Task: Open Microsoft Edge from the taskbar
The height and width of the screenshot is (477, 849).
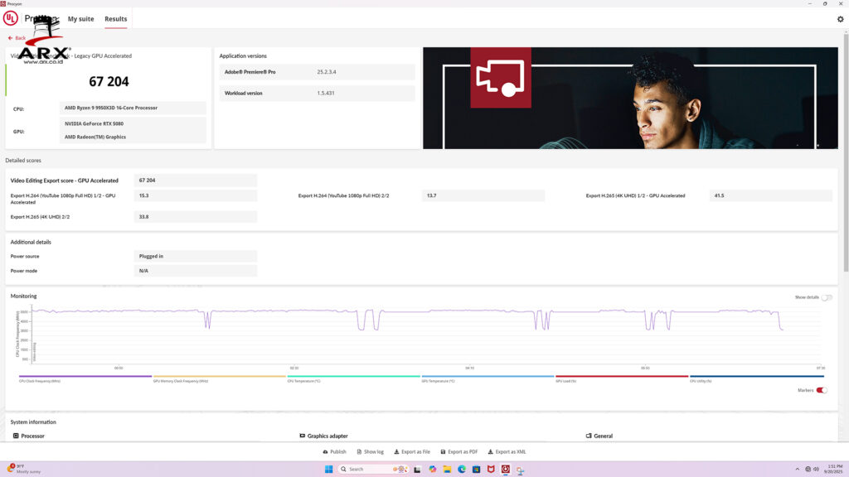Action: click(462, 470)
